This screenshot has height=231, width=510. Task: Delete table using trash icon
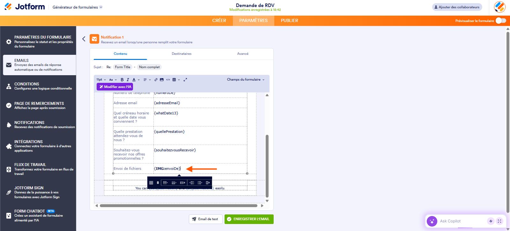pos(158,183)
